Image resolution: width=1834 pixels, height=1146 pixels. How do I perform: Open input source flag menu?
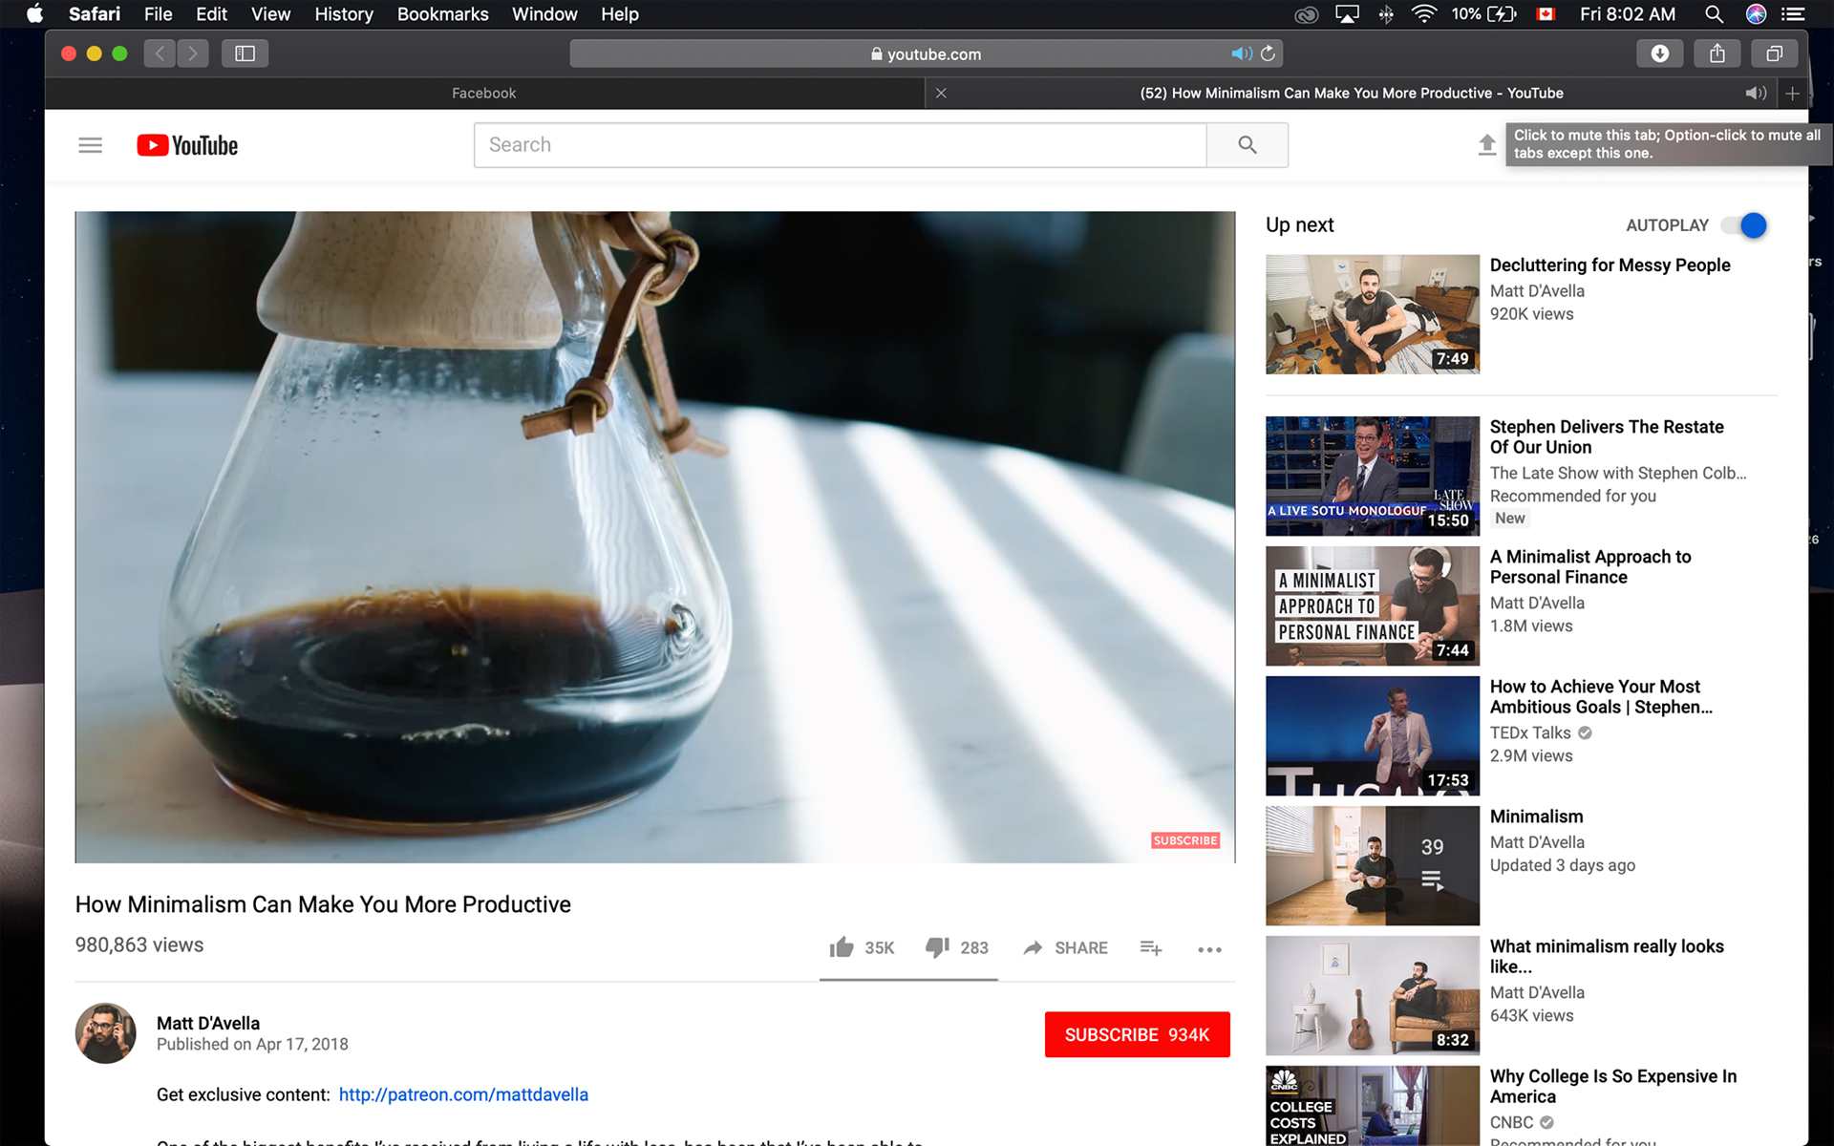[x=1546, y=14]
